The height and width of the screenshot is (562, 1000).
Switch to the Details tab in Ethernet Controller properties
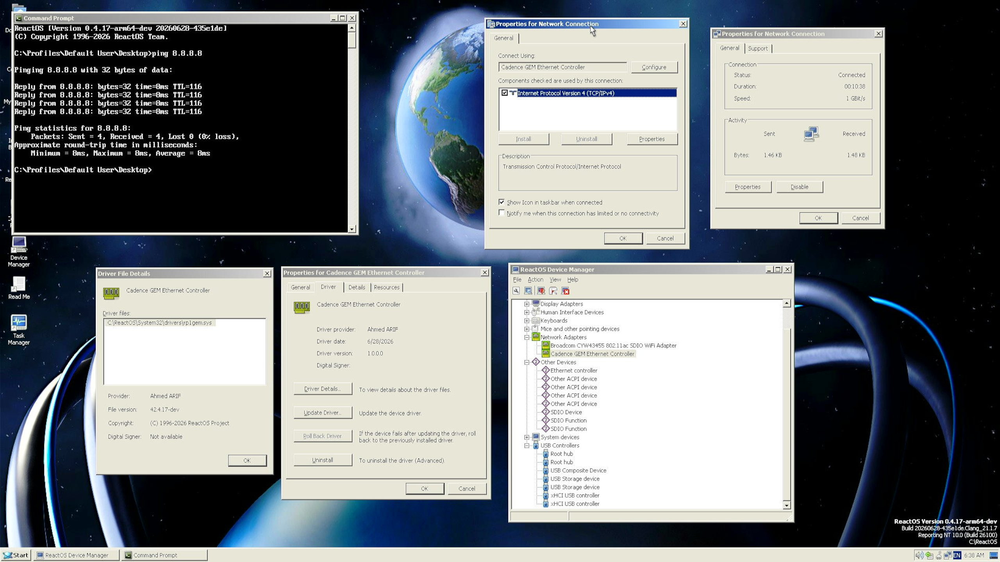click(357, 287)
